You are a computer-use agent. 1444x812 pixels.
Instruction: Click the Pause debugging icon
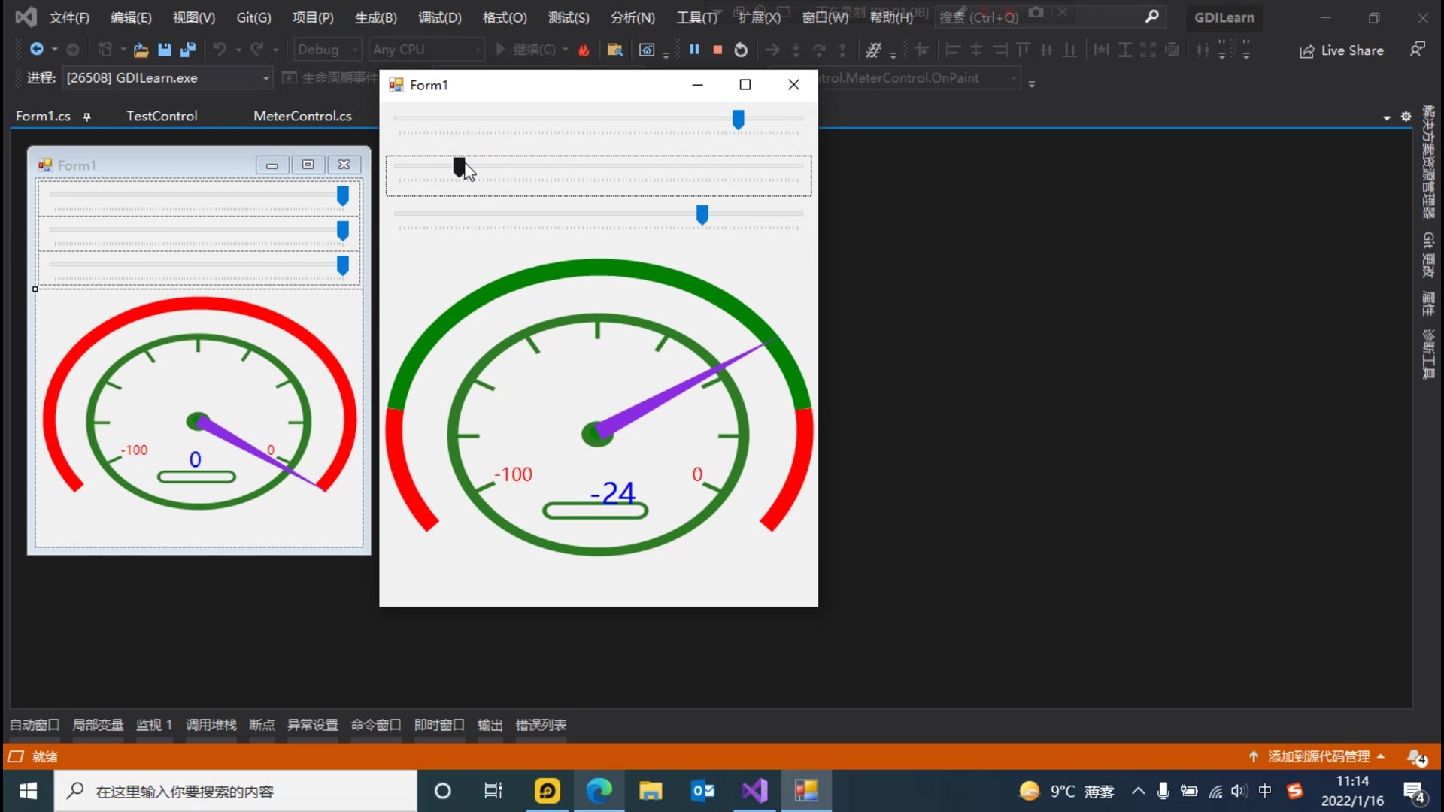[x=694, y=50]
